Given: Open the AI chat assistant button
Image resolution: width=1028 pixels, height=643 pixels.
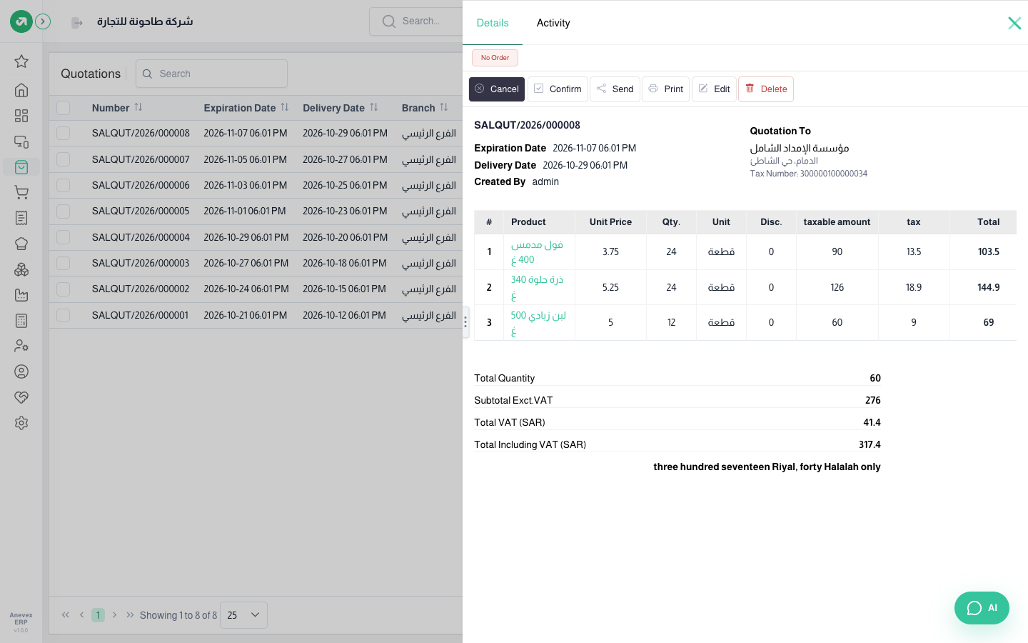Looking at the screenshot, I should (982, 608).
